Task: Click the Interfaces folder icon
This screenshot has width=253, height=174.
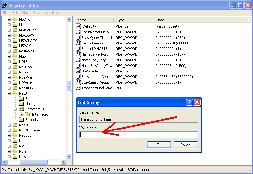Action: (x=28, y=114)
